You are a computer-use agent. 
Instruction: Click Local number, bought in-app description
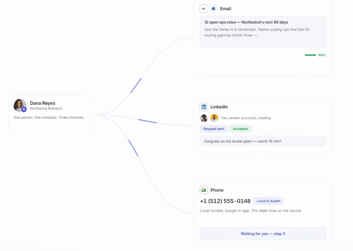(x=251, y=211)
